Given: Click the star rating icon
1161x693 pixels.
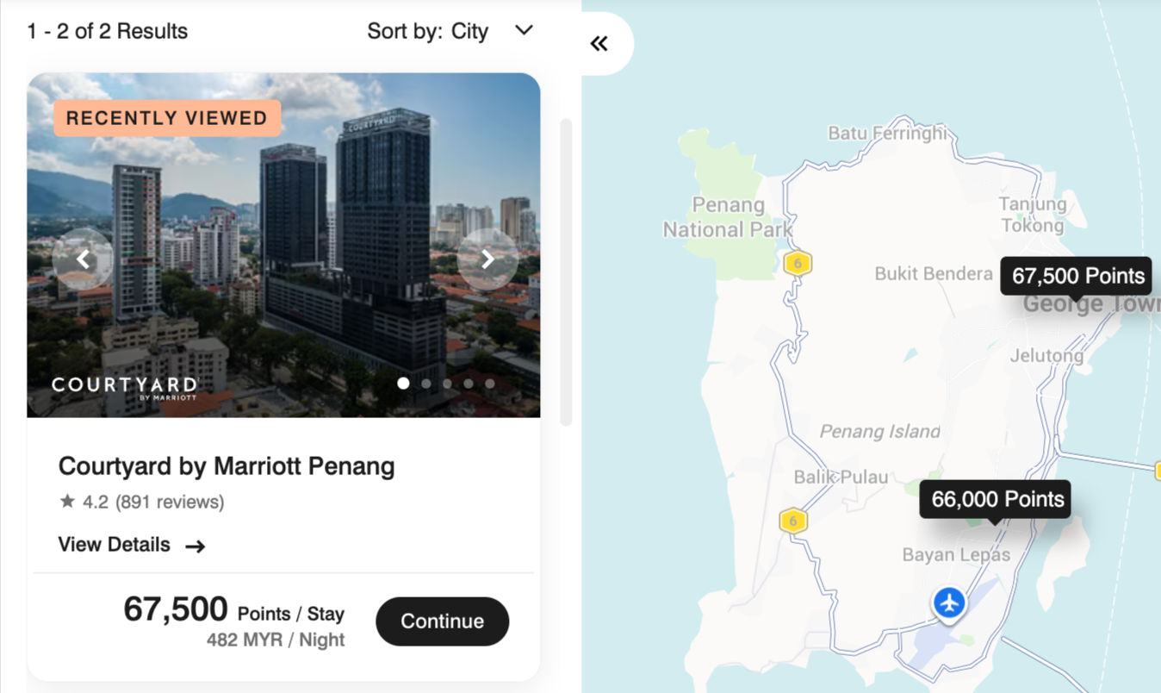Looking at the screenshot, I should (67, 501).
